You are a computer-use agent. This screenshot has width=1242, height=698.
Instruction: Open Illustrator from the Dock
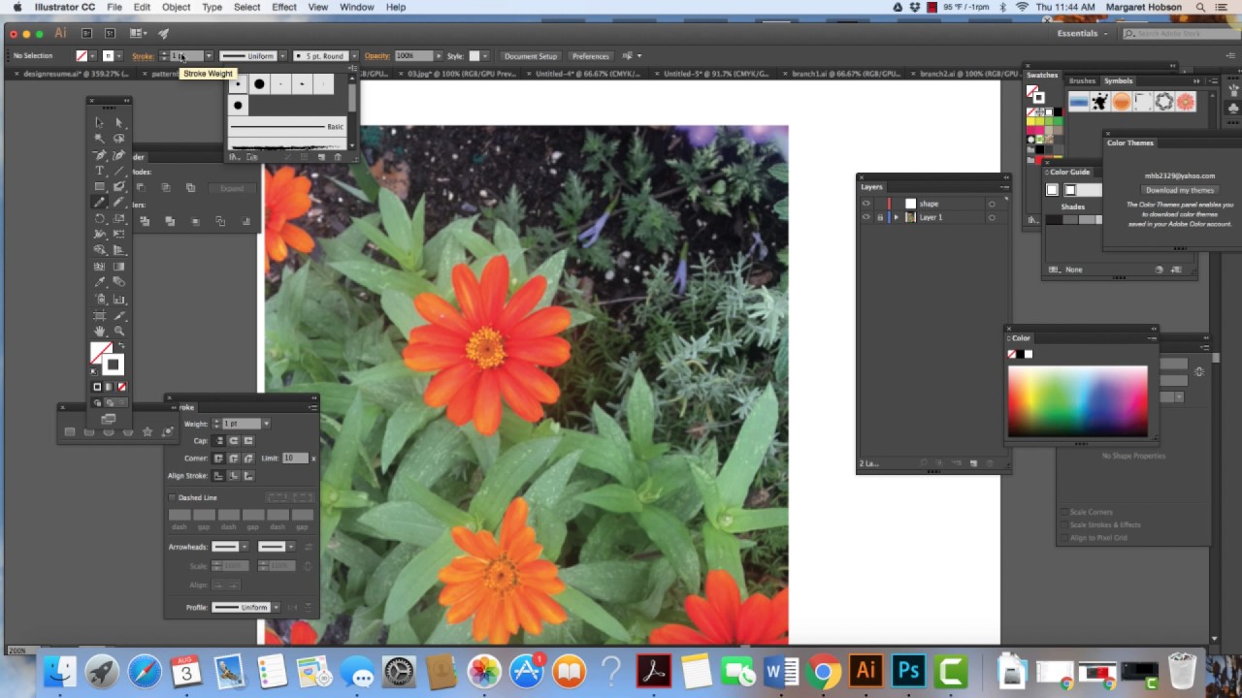866,671
